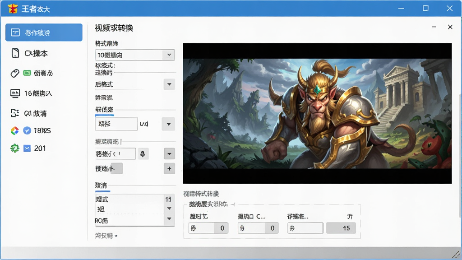This screenshot has height=260, width=462.
Task: Click the plus button below the dropdown arrows
Action: coord(169,169)
